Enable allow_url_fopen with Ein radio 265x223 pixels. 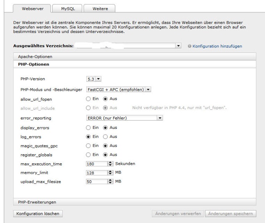88,99
